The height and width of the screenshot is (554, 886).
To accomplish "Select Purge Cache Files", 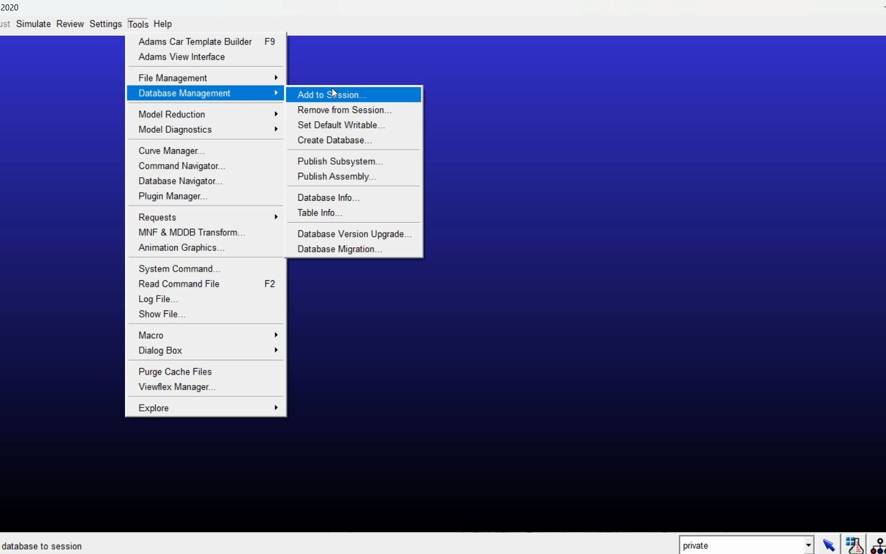I will (x=206, y=372).
